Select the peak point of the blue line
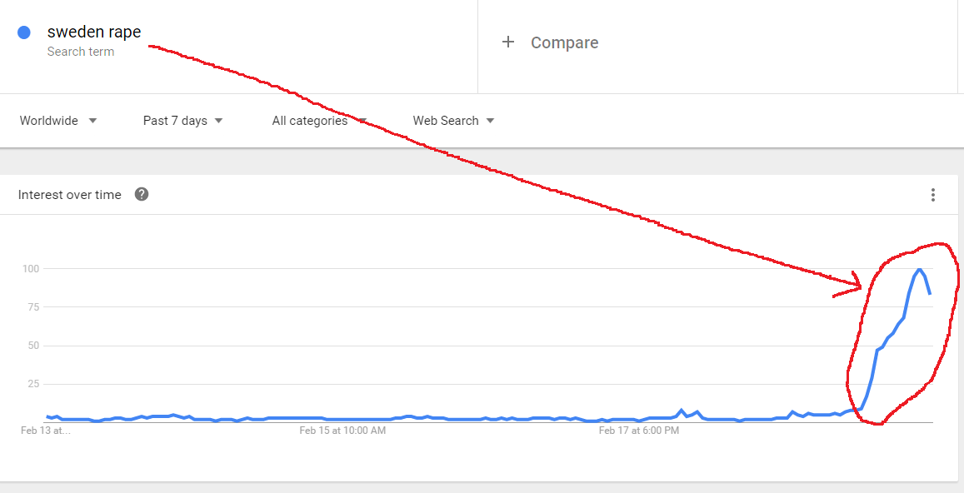Image resolution: width=964 pixels, height=493 pixels. [x=918, y=269]
